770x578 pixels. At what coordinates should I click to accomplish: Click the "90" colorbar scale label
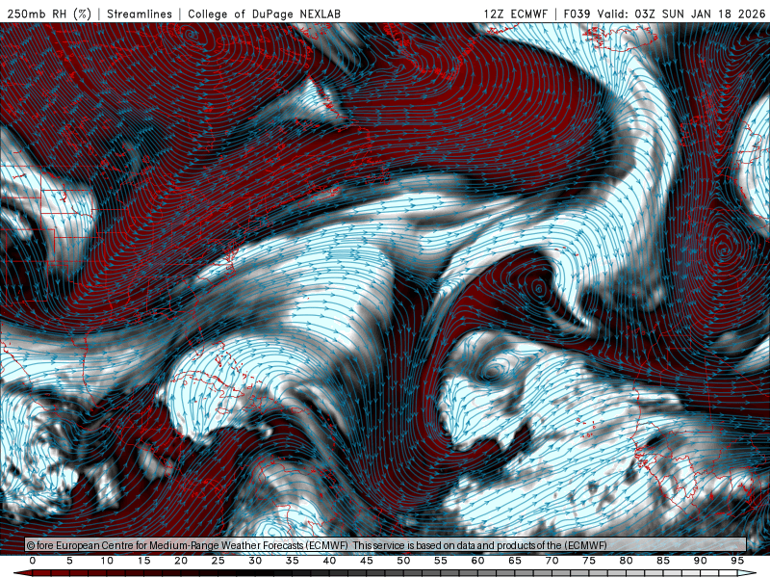[701, 561]
